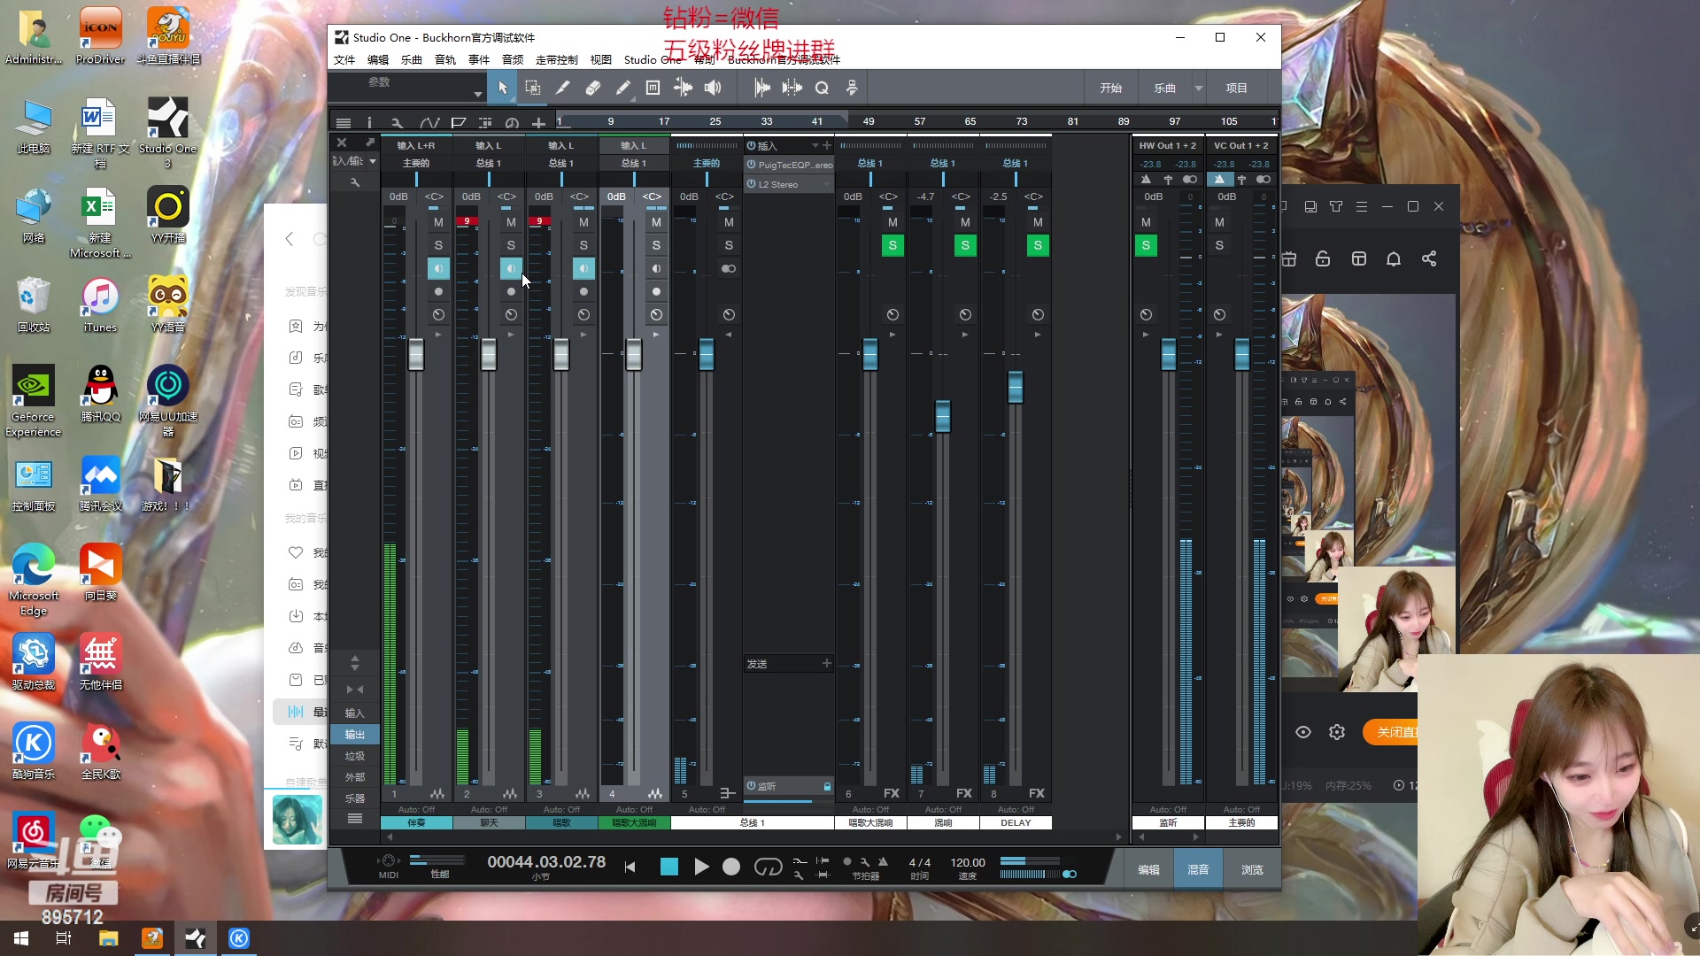The image size is (1700, 956).
Task: Open the 乐曲 dropdown arrow
Action: tap(1199, 88)
